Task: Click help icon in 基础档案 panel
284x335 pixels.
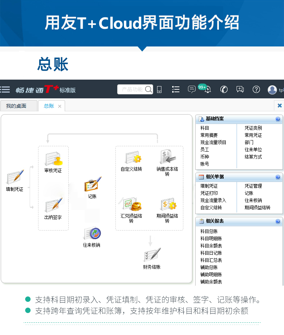Action: tap(278, 119)
